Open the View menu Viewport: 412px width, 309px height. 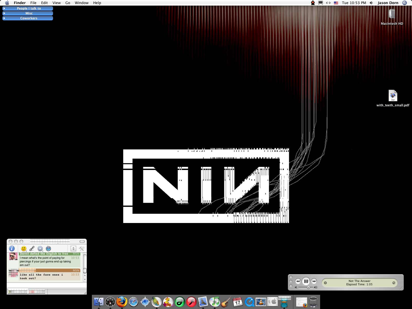[x=57, y=3]
